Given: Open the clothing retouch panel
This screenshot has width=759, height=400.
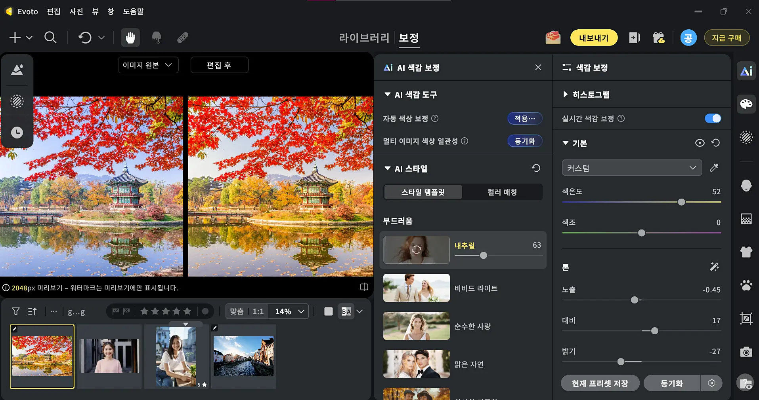Looking at the screenshot, I should point(746,252).
